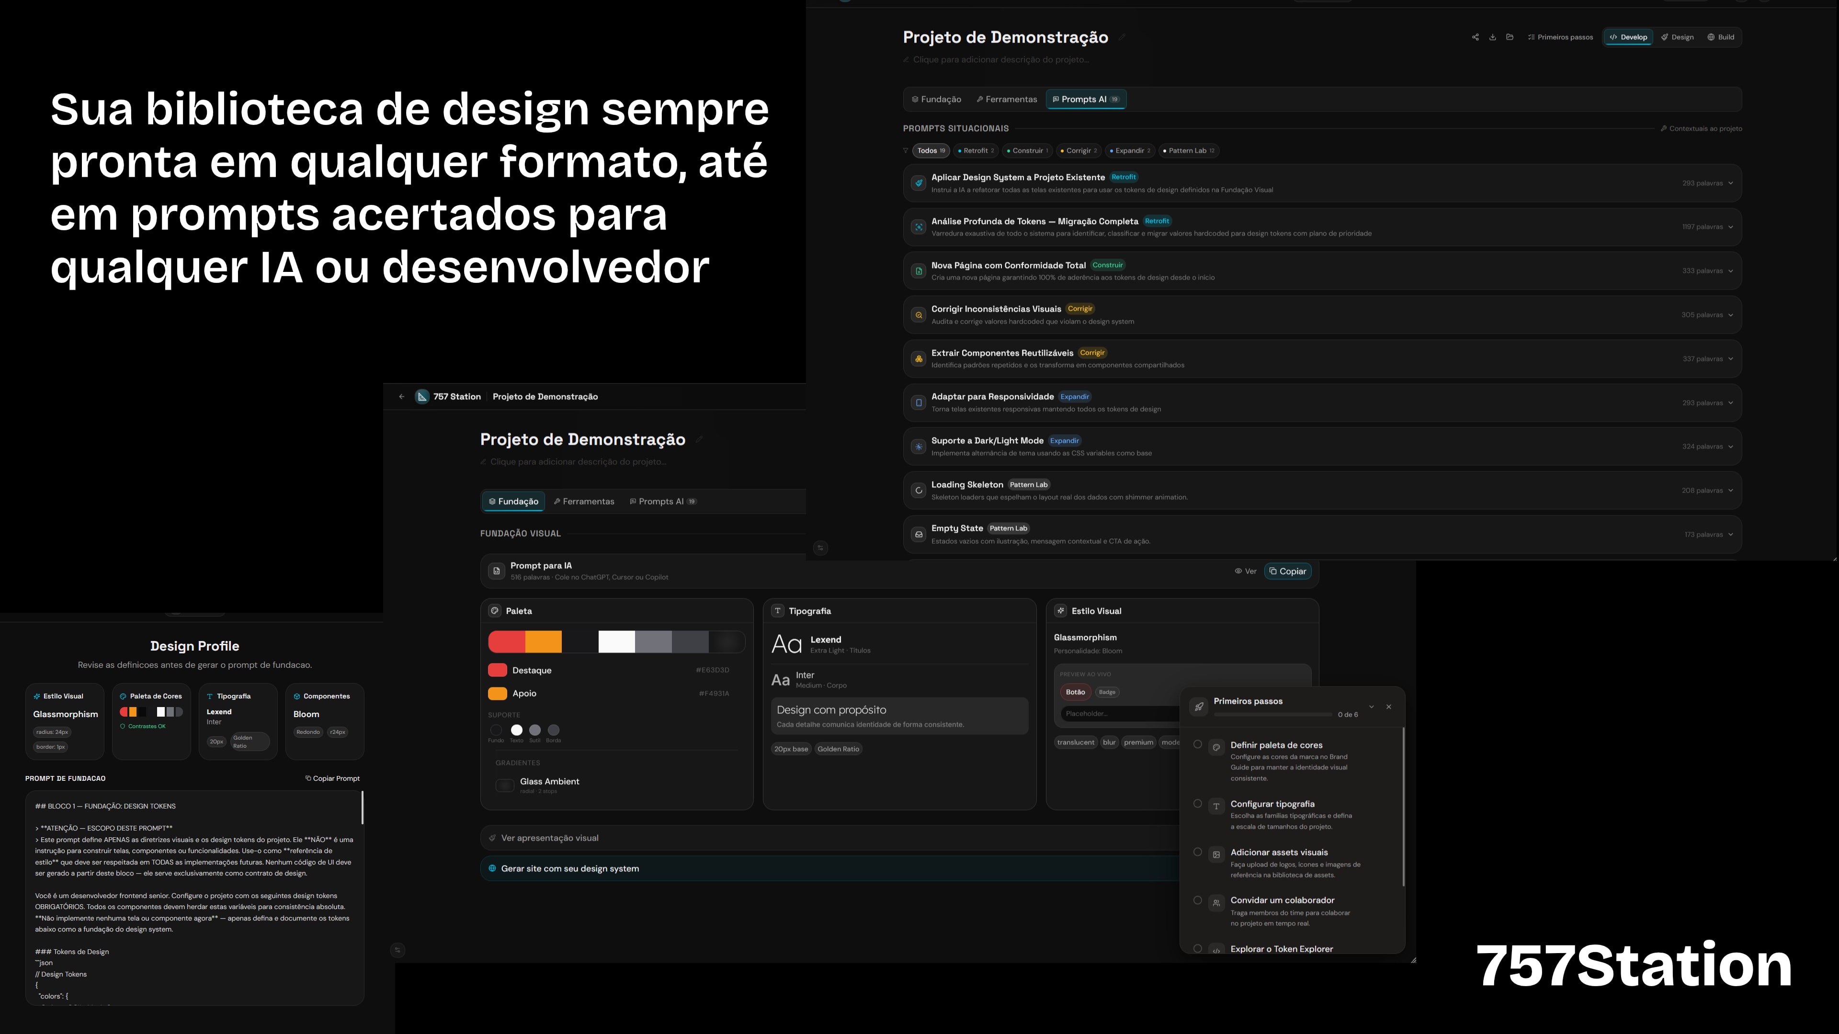Expand Corrigir Inconsistências Visuais chevron

point(1730,315)
